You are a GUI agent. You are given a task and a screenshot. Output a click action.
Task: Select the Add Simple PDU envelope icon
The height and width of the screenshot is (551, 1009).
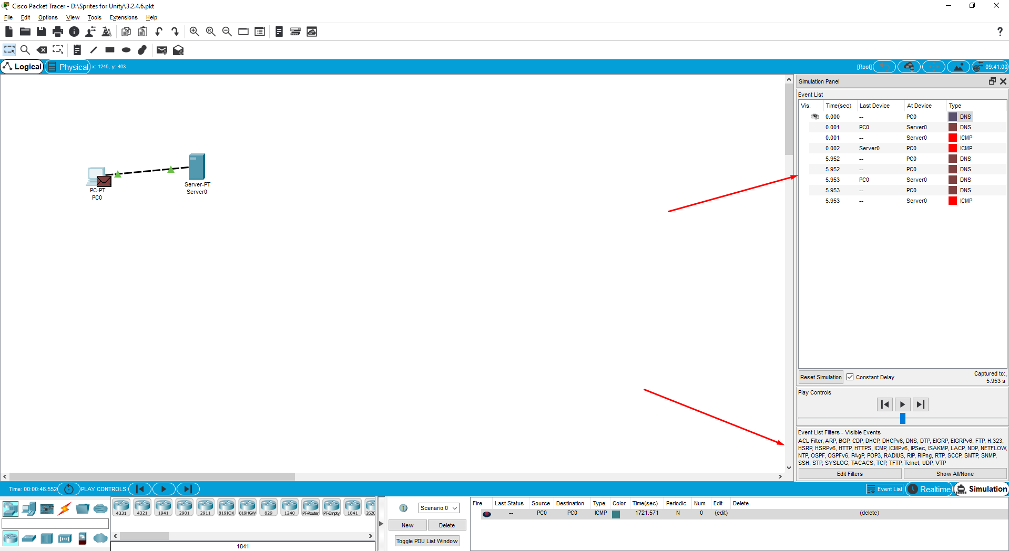(162, 50)
